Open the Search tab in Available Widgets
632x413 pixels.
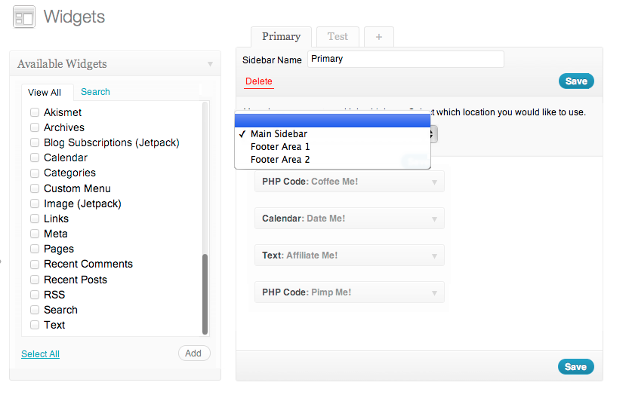pos(95,92)
